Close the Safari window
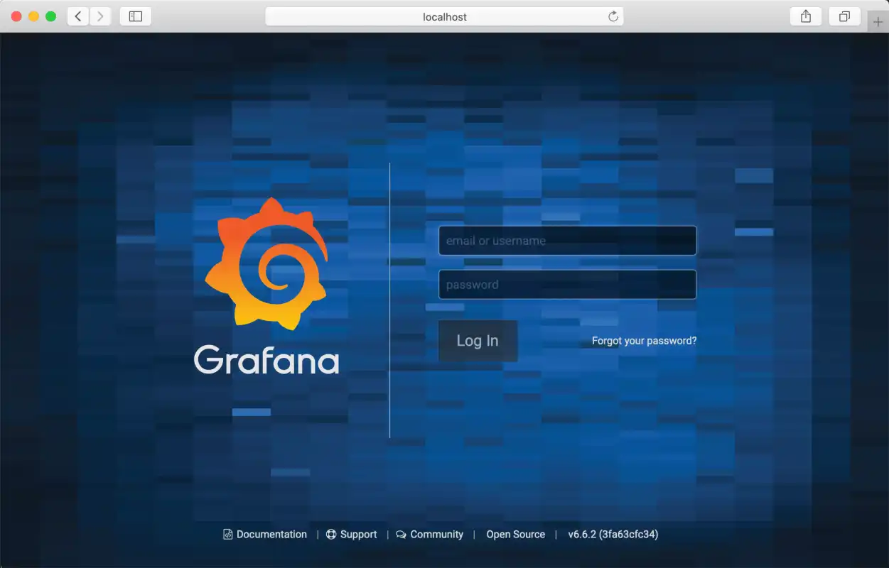 [16, 16]
